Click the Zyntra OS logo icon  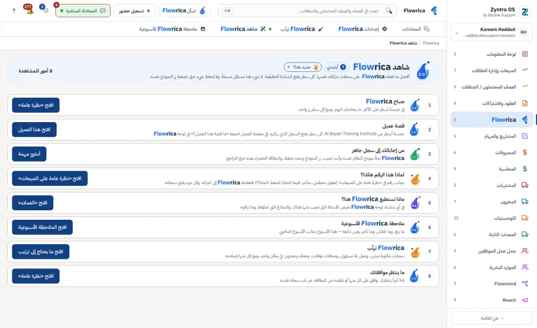(x=524, y=12)
